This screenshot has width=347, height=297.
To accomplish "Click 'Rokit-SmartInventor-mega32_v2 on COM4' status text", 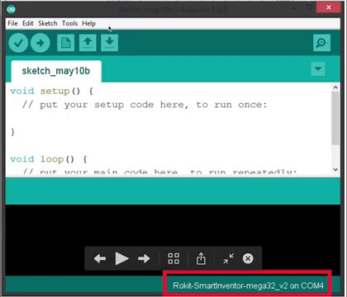I will pos(248,285).
